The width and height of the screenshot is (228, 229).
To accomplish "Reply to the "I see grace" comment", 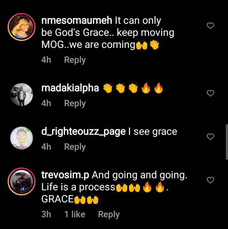I will [75, 147].
